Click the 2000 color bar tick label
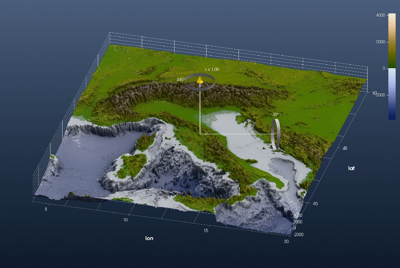This screenshot has height=268, width=400. pyautogui.click(x=380, y=42)
